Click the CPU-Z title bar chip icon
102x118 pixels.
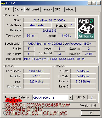point(3,3)
